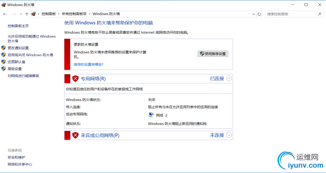Refresh the control panel page
The width and height of the screenshot is (326, 173).
pos(259,14)
